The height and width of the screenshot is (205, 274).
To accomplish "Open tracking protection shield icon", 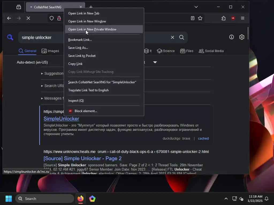I will pos(52,18).
